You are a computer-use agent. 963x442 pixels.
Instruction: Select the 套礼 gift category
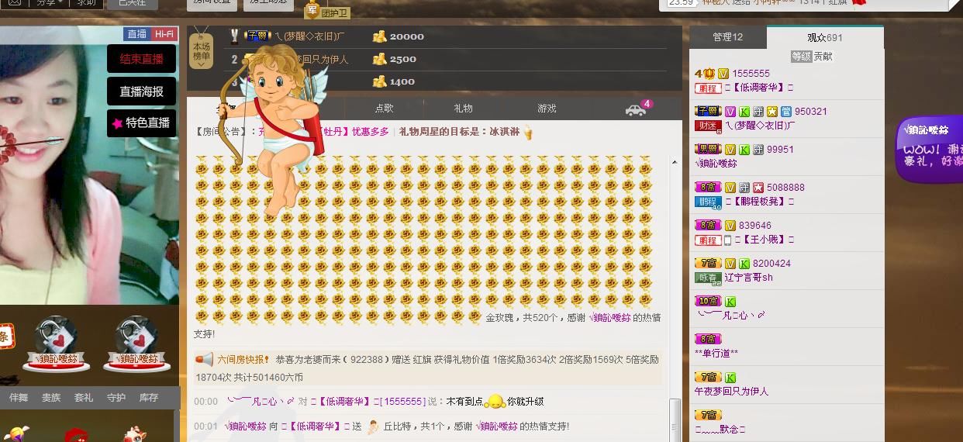click(84, 398)
